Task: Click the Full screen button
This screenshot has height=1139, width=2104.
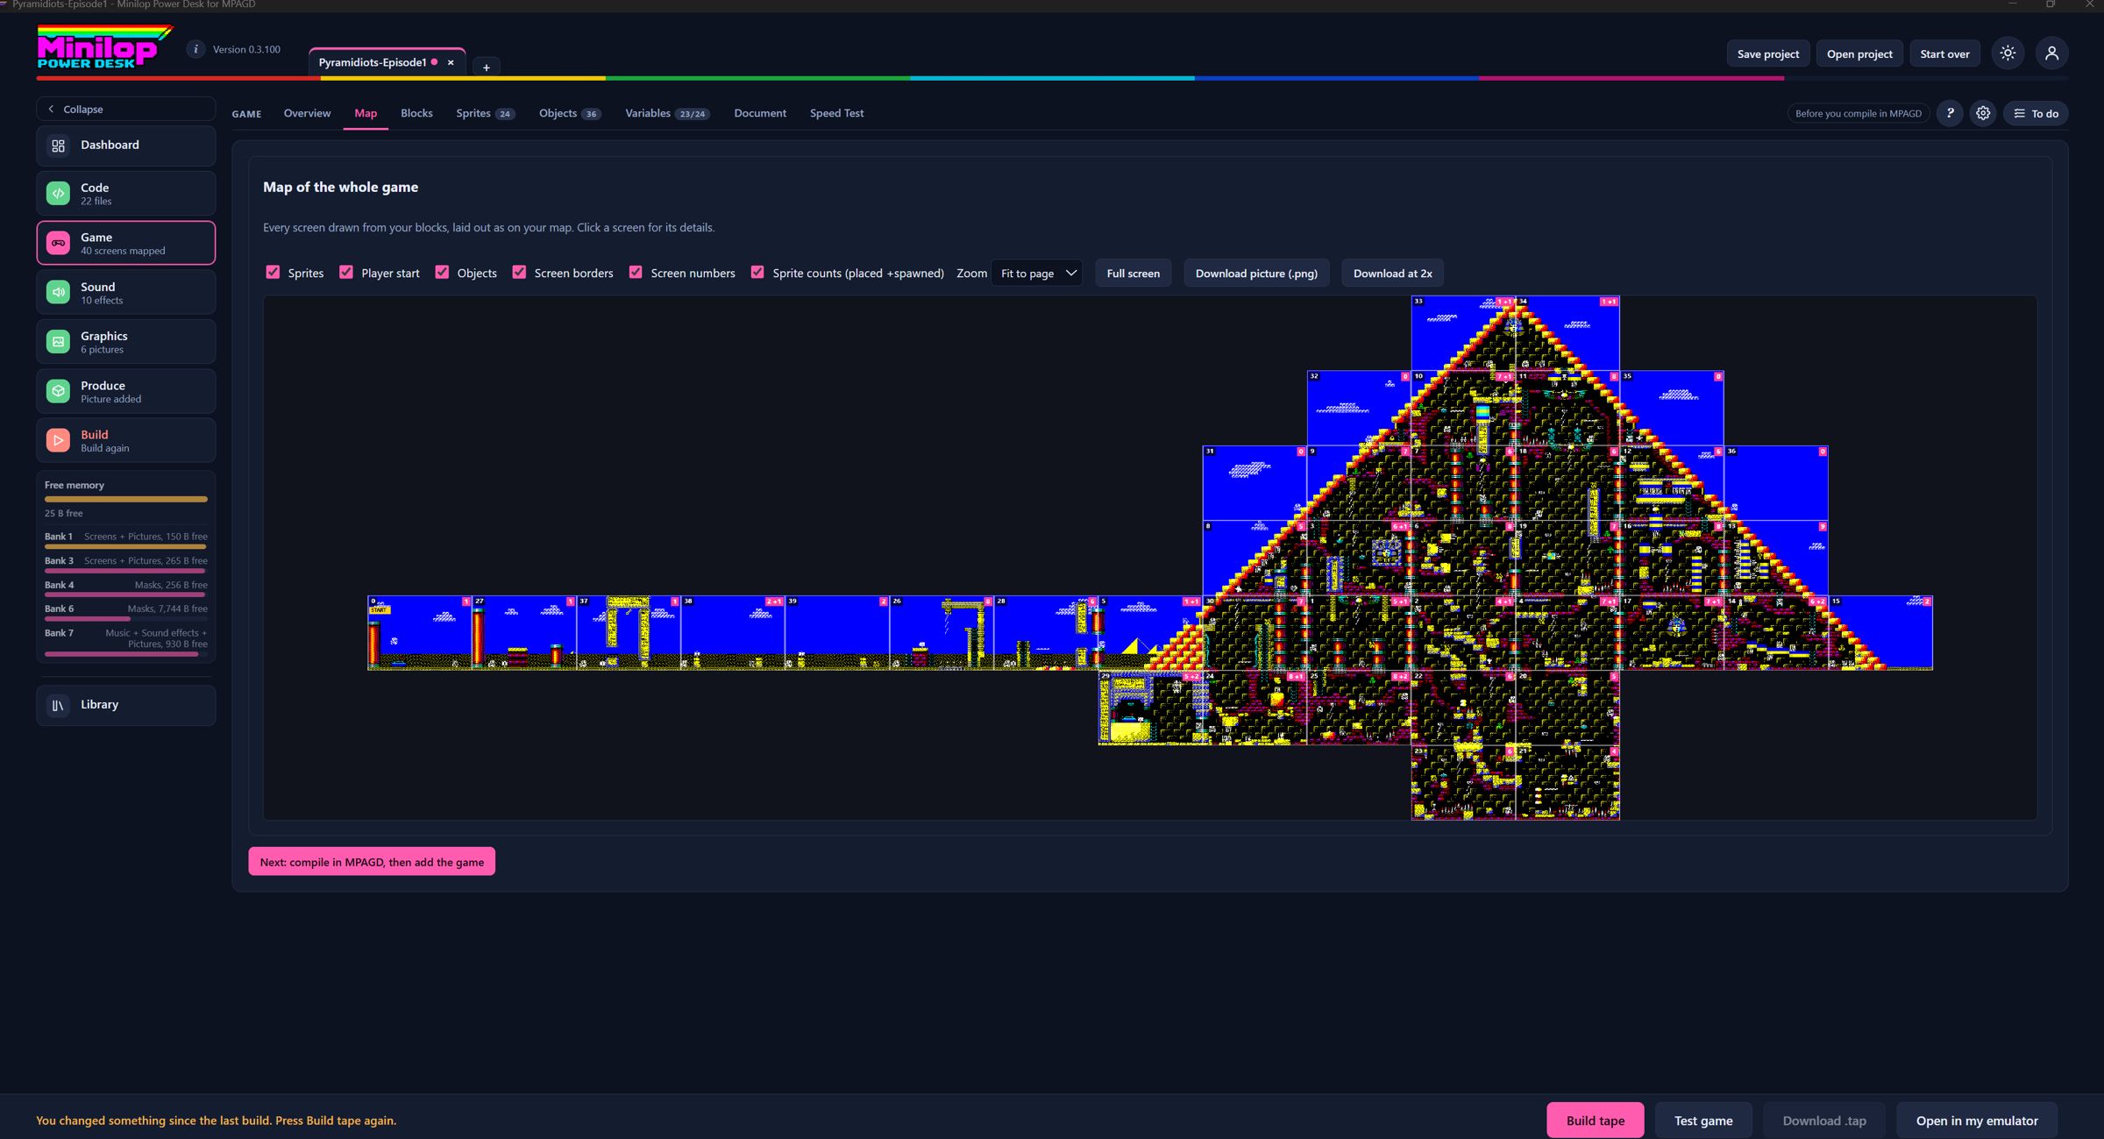Action: point(1133,273)
